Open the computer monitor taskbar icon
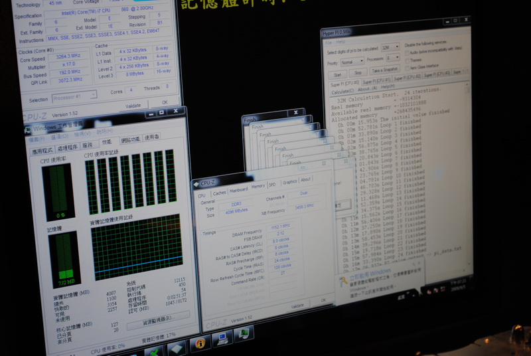This screenshot has height=356, width=531. pyautogui.click(x=223, y=339)
